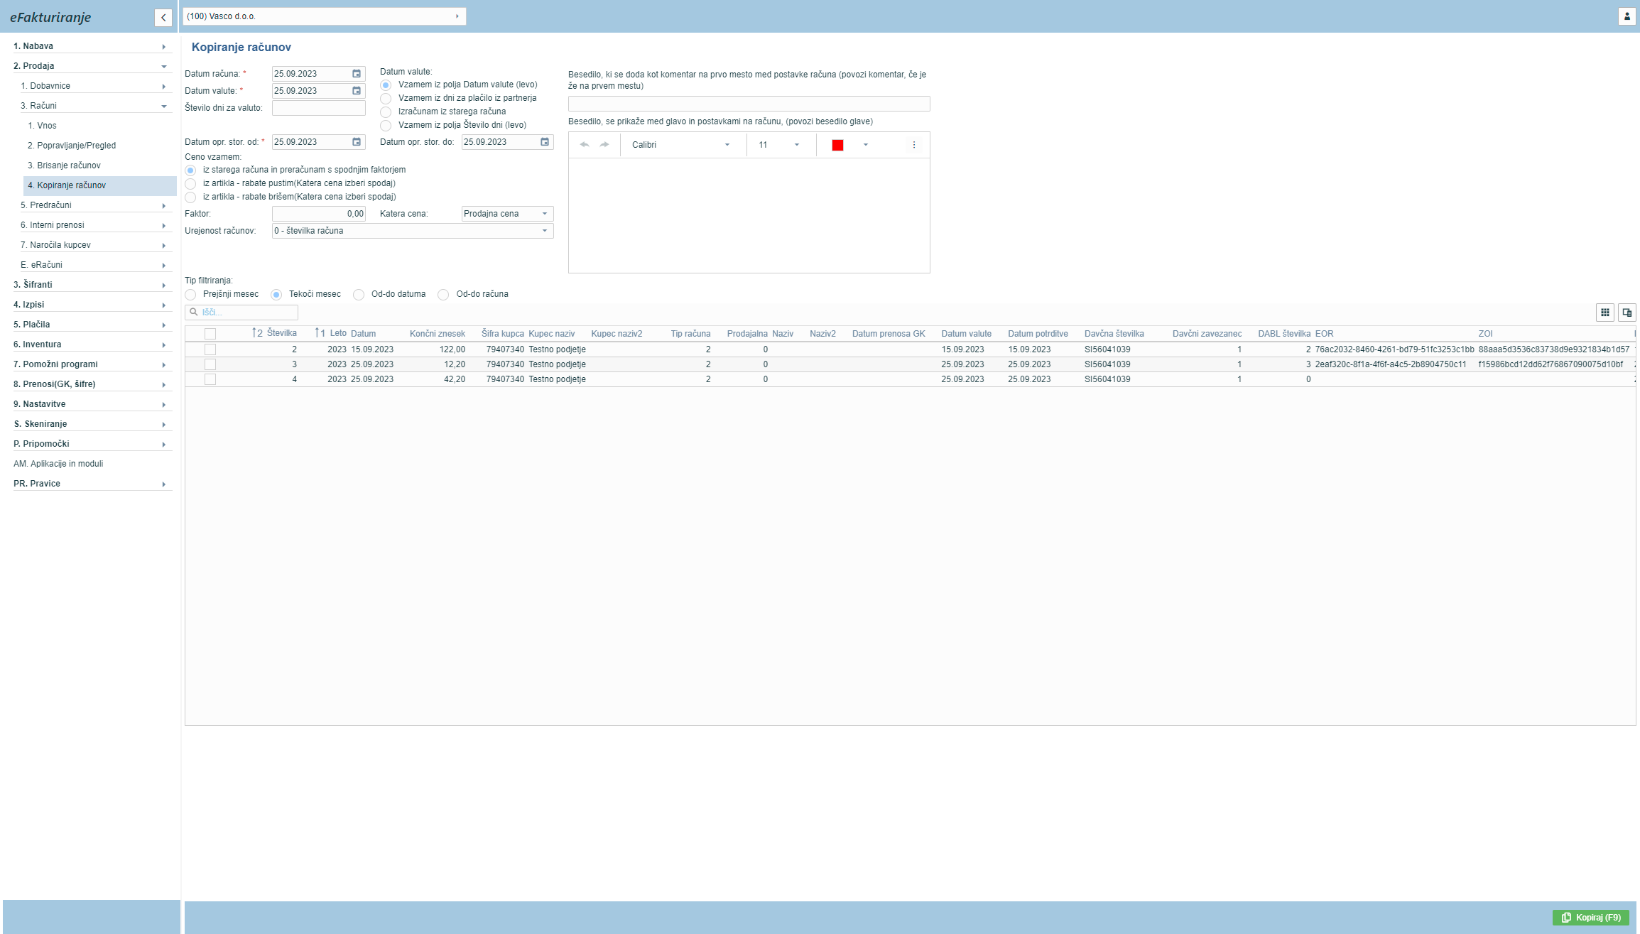The height and width of the screenshot is (934, 1640).
Task: Expand the '1. Nabava' menu
Action: (x=92, y=46)
